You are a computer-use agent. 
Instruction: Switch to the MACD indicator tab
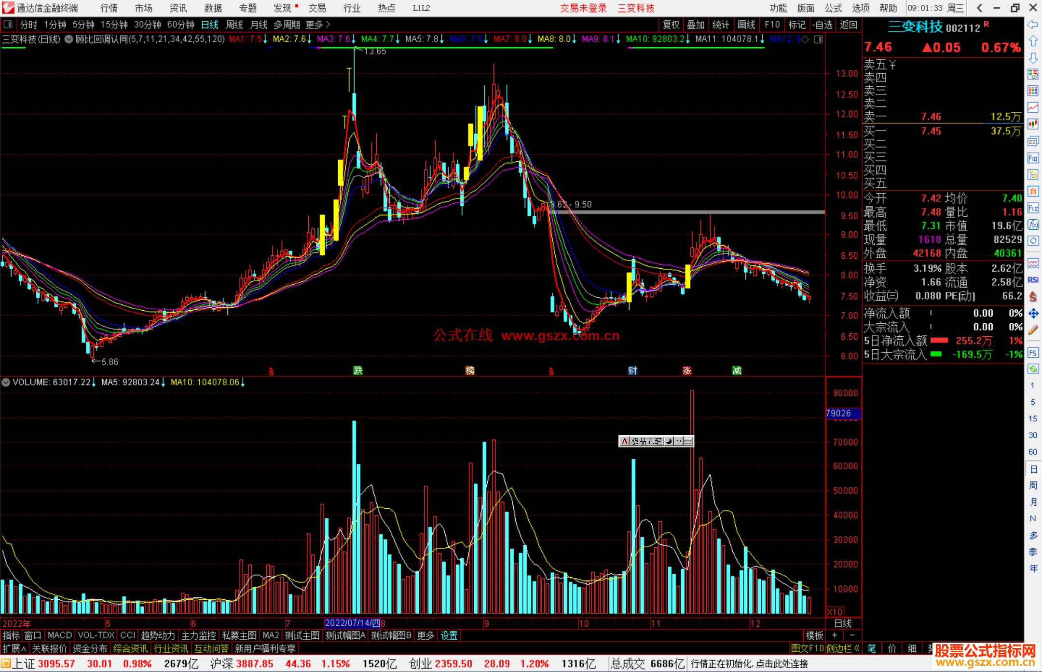coord(60,636)
